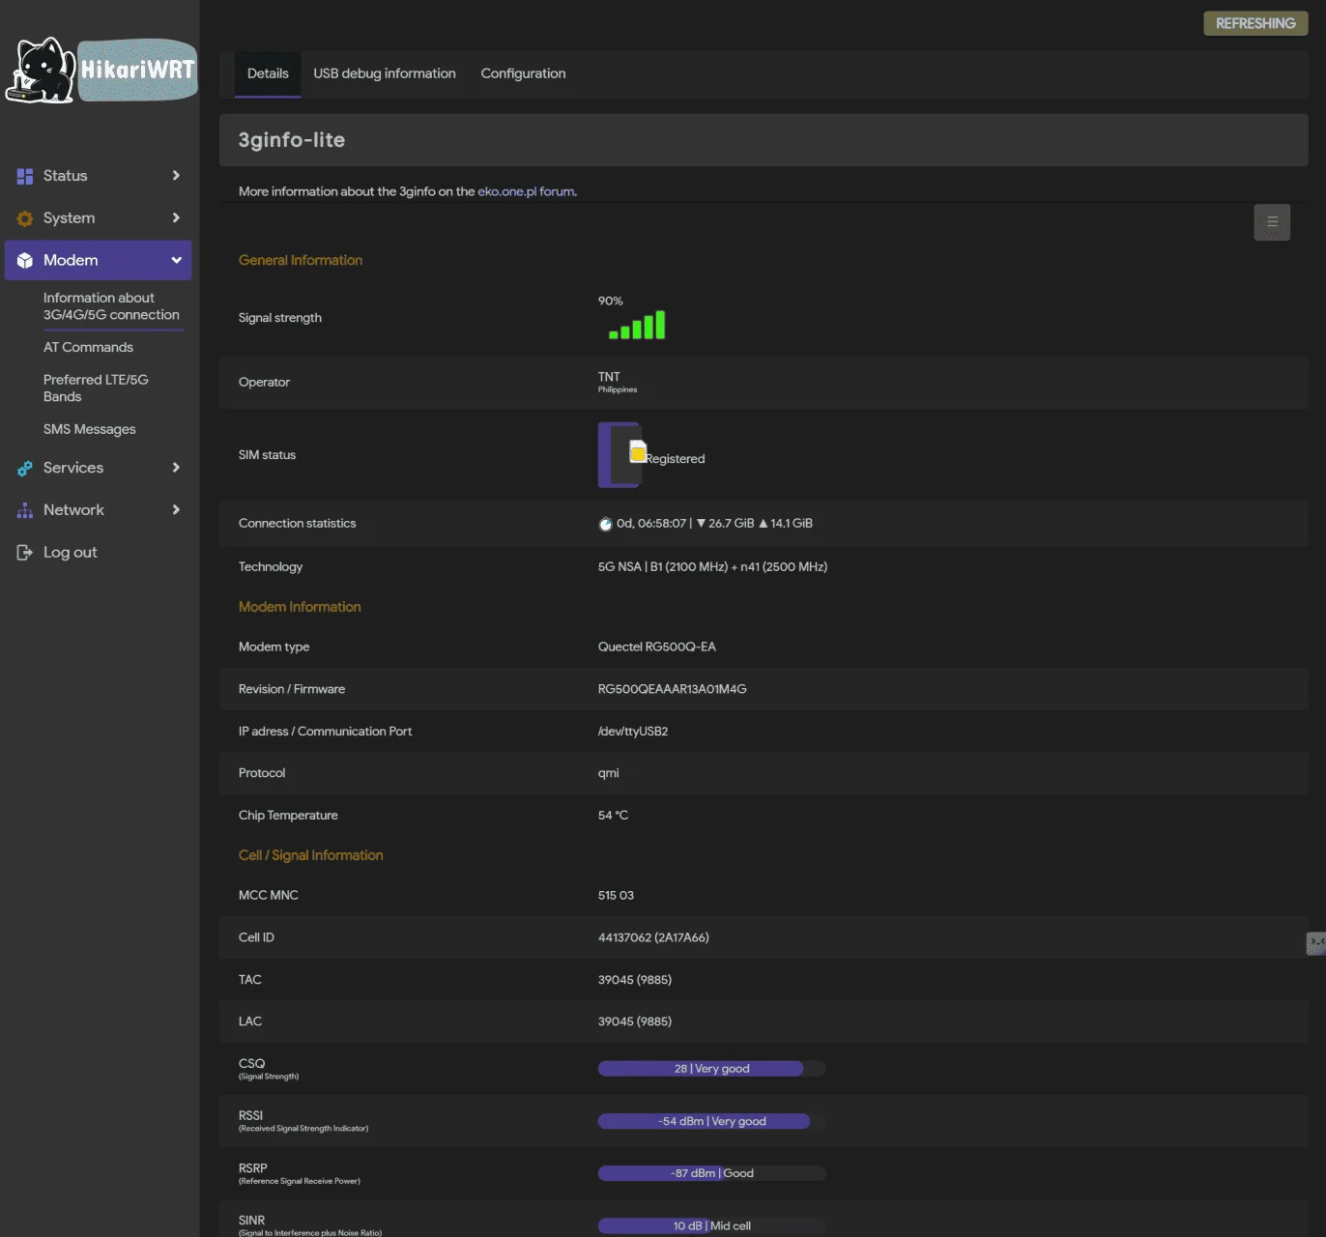Click the Log out link
Screen dimensions: 1326x1237
70,553
